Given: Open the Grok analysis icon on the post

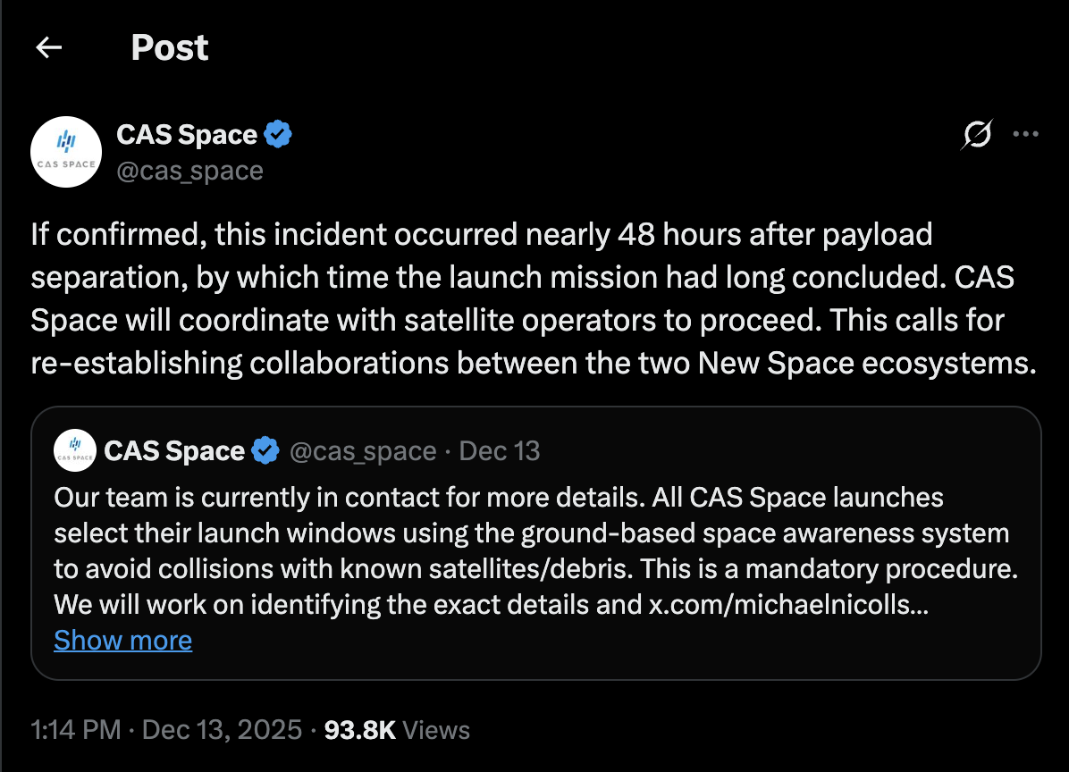Looking at the screenshot, I should click(976, 134).
